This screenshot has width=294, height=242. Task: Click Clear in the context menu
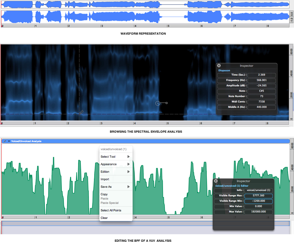tap(104, 218)
